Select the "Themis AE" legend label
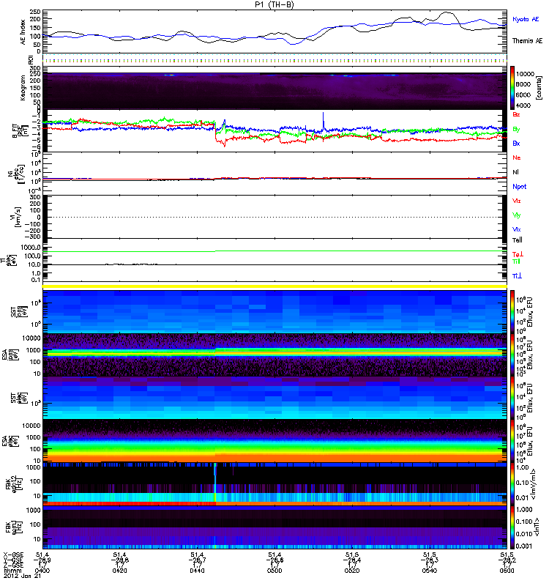Viewport: 549px width, 586px height. pyautogui.click(x=527, y=41)
